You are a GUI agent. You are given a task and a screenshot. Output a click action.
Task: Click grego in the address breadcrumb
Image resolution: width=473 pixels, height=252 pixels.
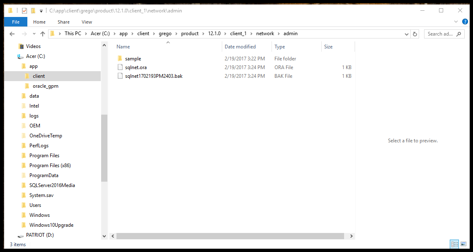point(165,34)
